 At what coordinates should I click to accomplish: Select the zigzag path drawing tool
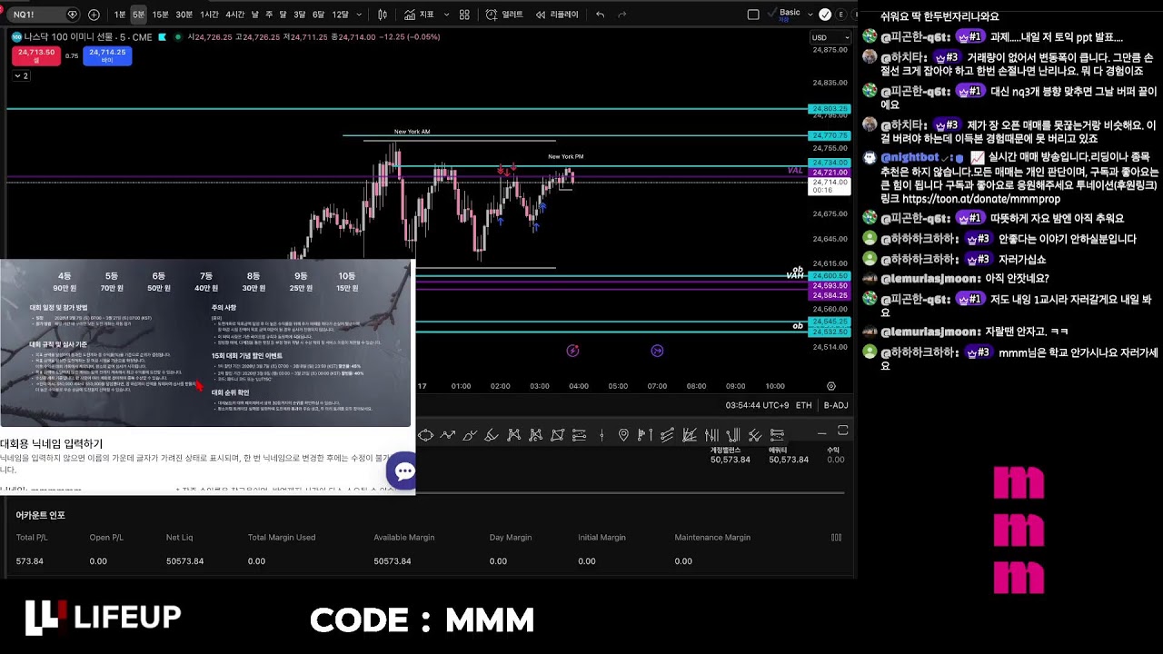point(448,435)
